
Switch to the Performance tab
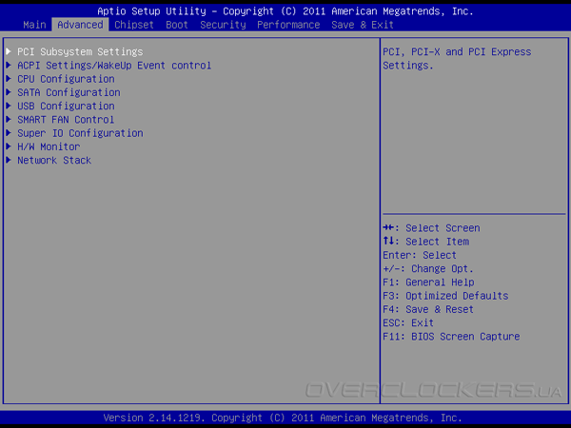[x=288, y=25]
